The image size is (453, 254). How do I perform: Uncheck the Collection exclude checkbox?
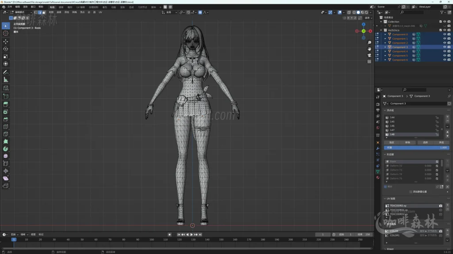441,22
